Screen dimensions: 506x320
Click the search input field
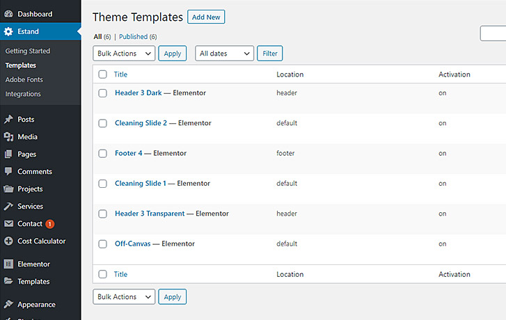coord(493,33)
